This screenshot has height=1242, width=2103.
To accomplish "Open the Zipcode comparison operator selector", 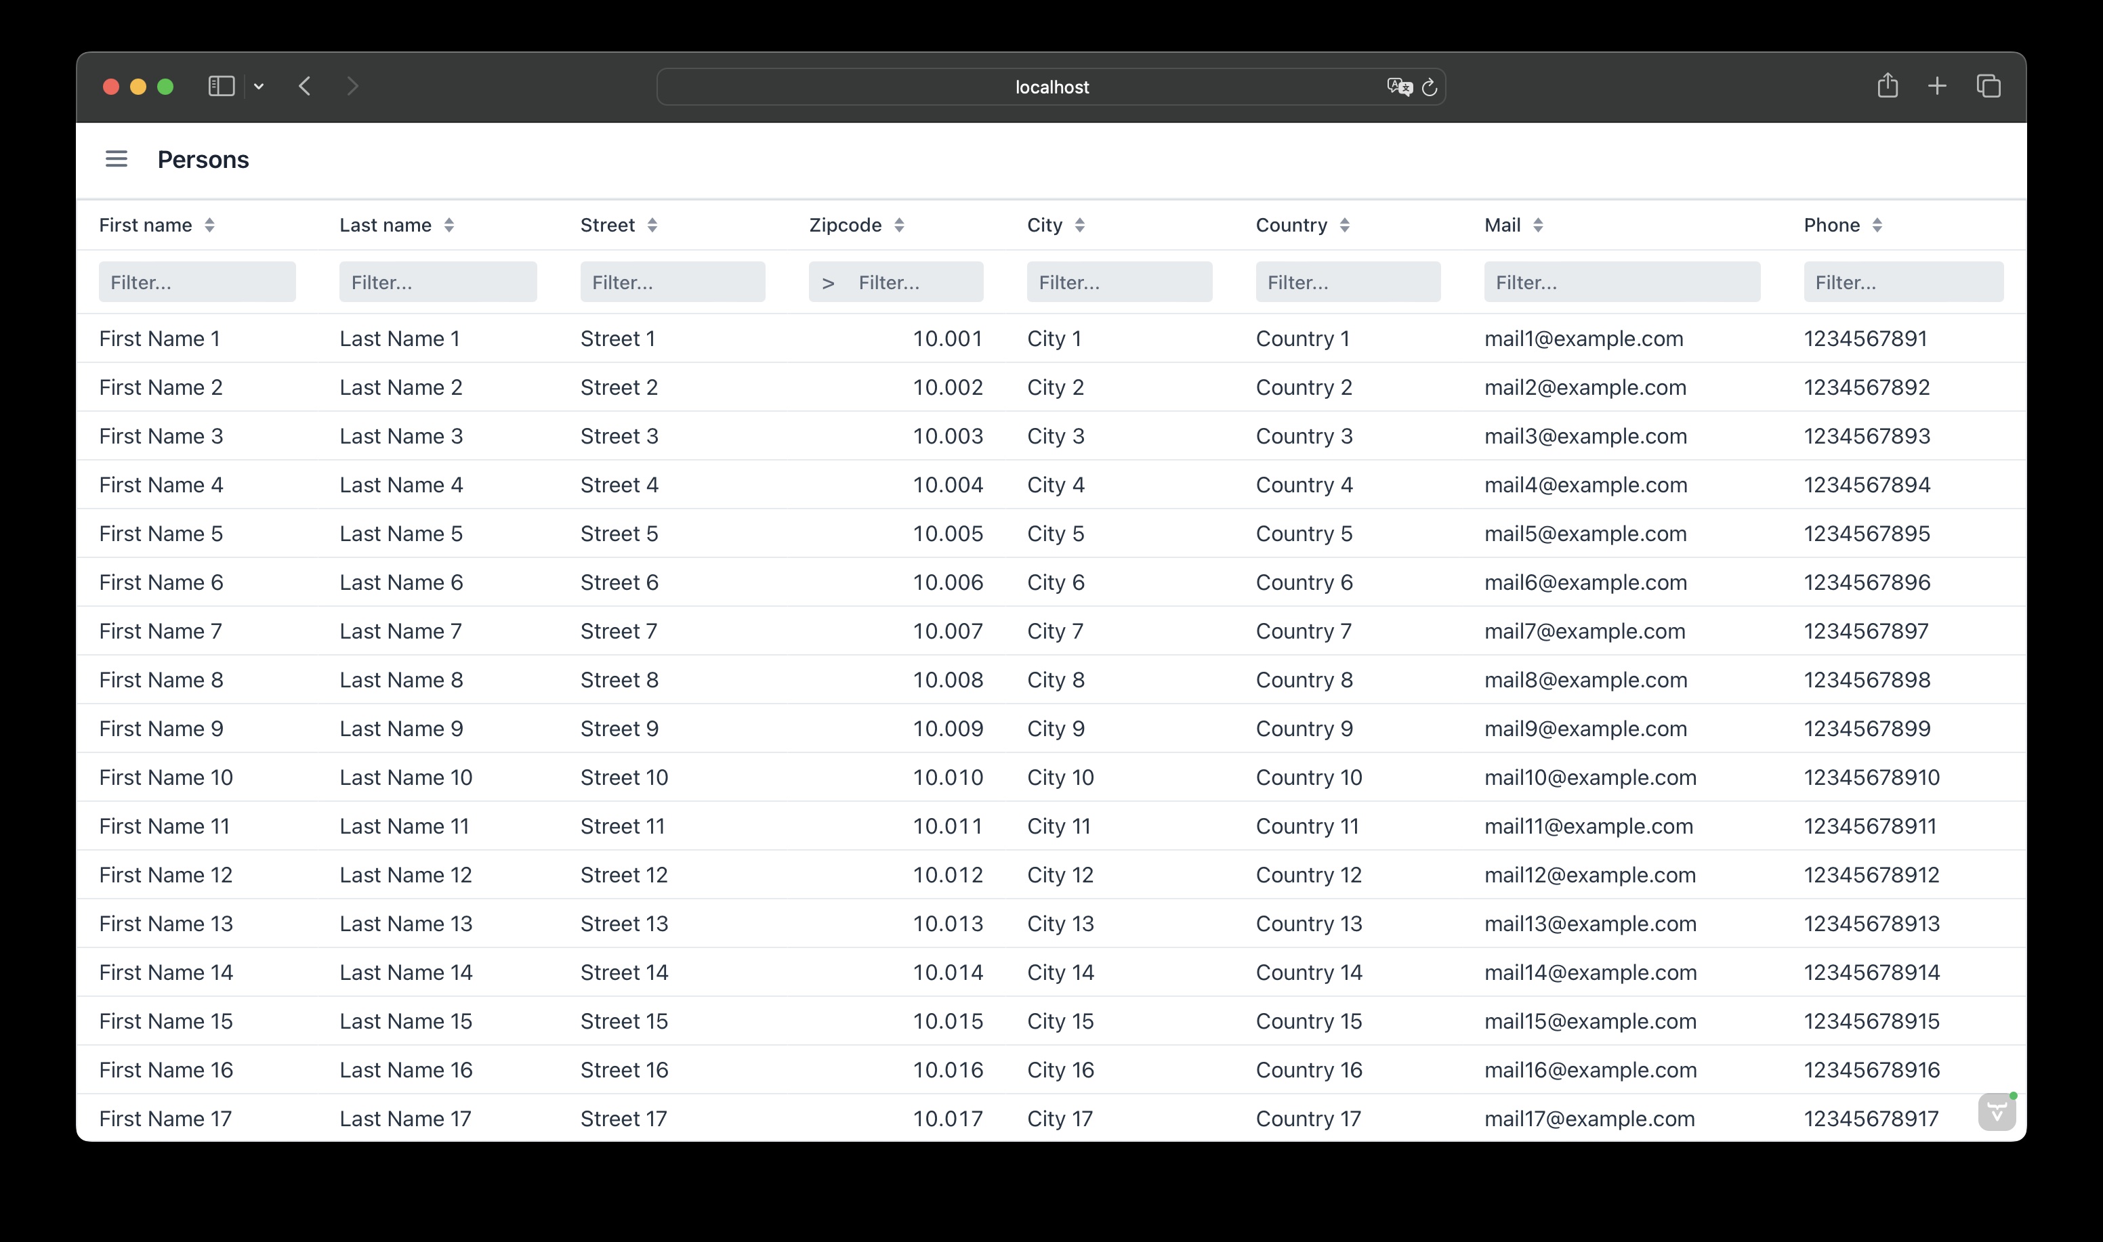I will coord(828,283).
